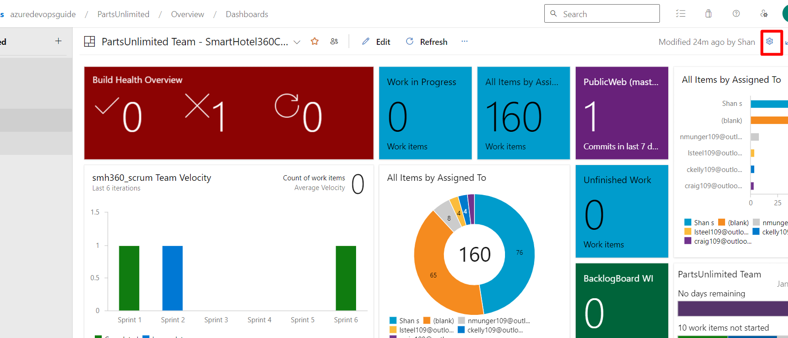The width and height of the screenshot is (788, 338).
Task: Select the Dashboards breadcrumb item
Action: 246,14
